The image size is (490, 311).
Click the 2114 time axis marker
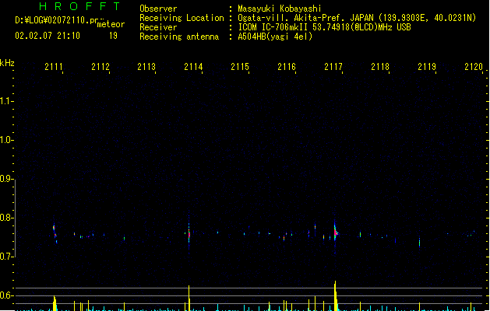[193, 67]
